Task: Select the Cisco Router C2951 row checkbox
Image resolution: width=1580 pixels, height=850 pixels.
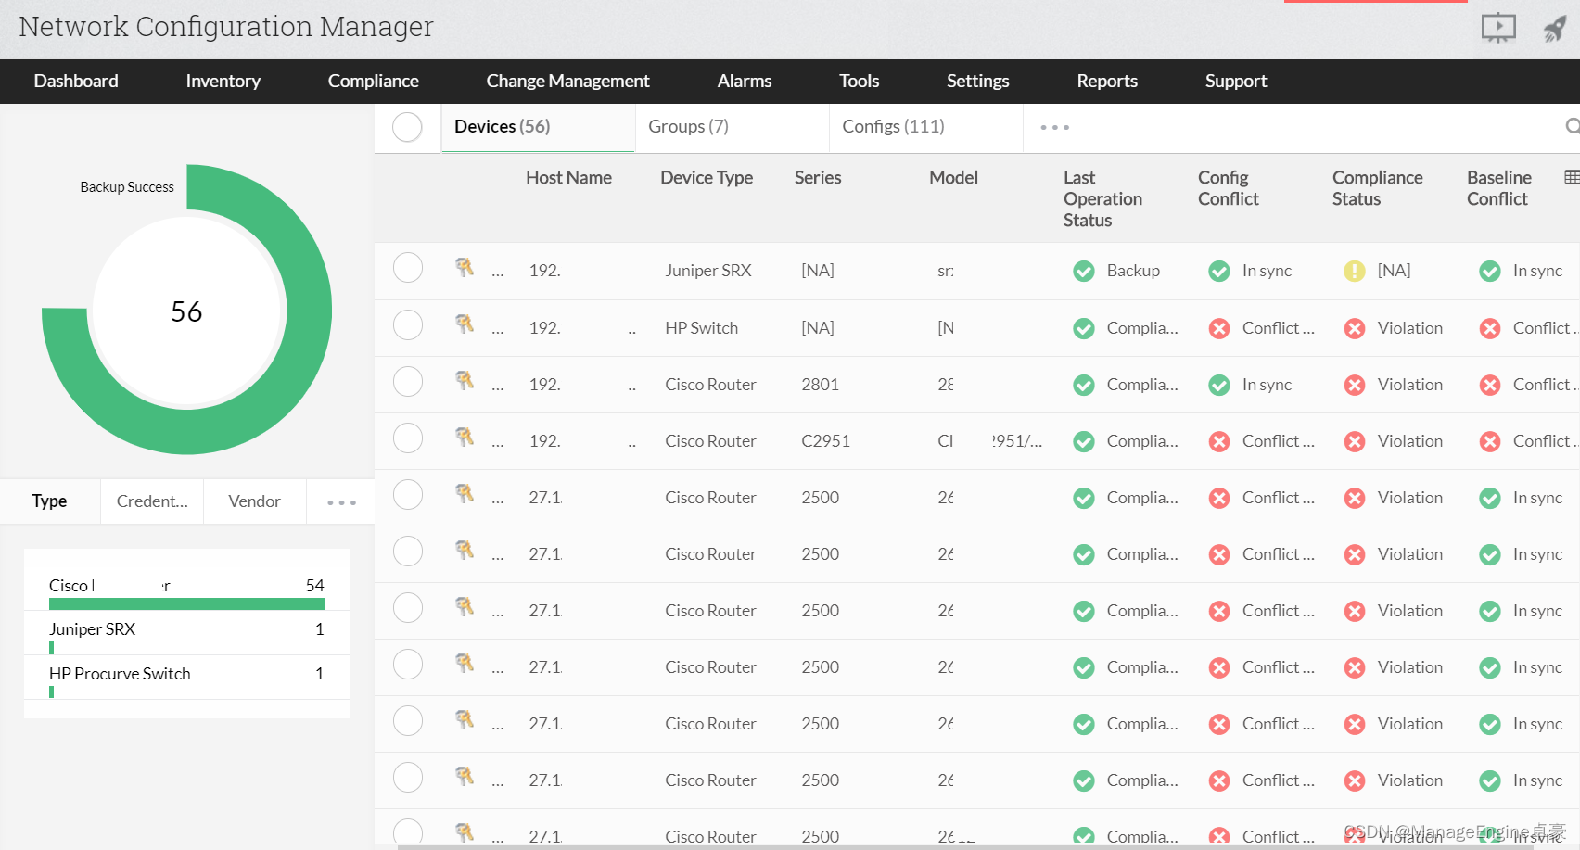Action: click(408, 438)
